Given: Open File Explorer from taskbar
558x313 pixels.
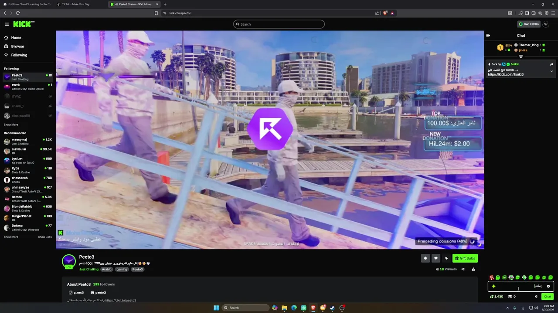Looking at the screenshot, I should 284,308.
